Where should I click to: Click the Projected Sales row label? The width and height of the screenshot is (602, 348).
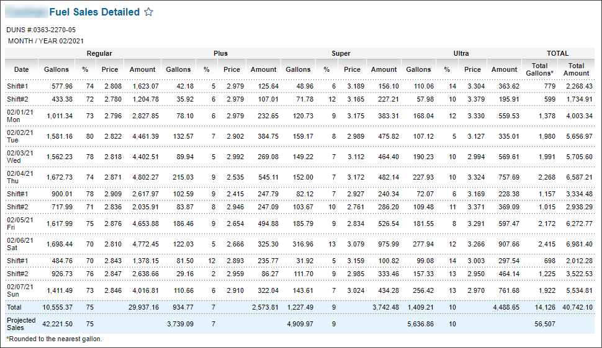[21, 324]
